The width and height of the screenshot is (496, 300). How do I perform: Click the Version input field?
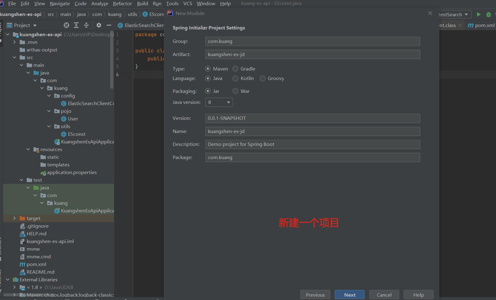(x=313, y=118)
